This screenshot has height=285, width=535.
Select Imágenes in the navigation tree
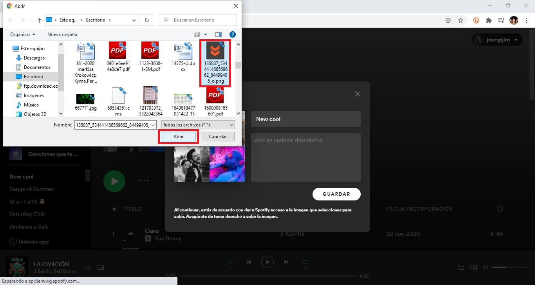pyautogui.click(x=30, y=96)
